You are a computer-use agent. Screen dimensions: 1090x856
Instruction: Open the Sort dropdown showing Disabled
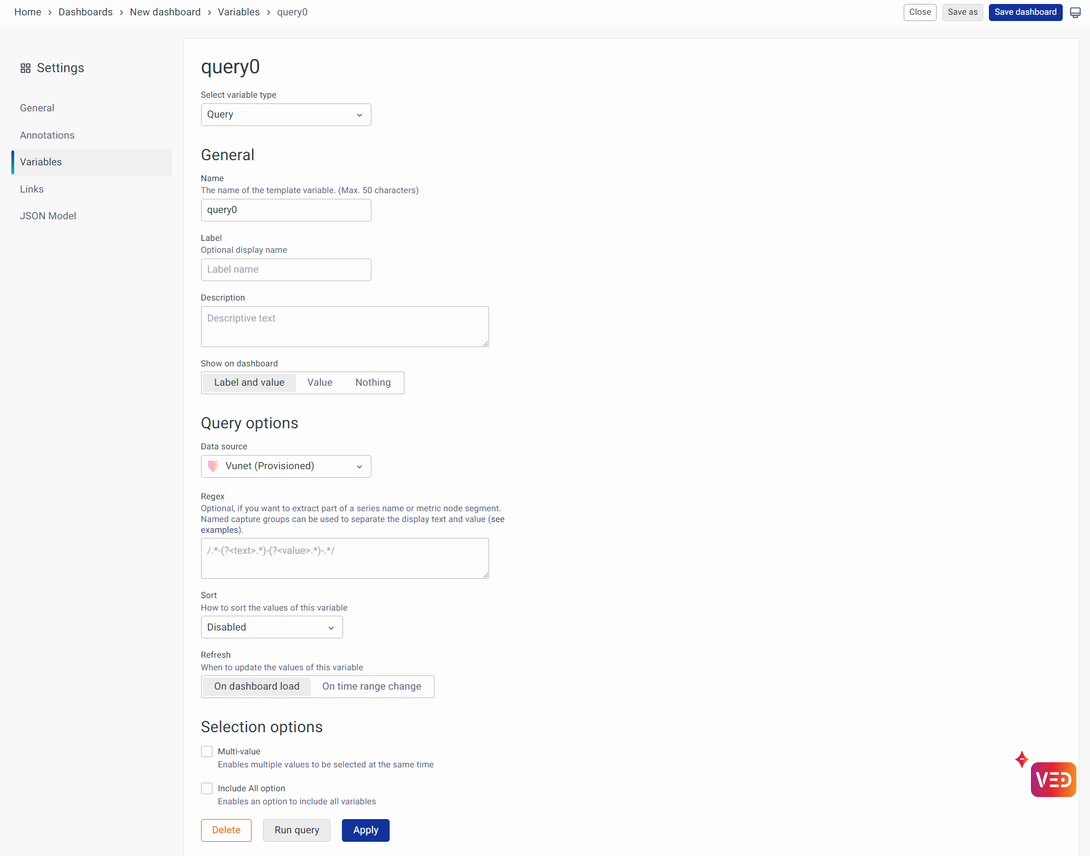tap(272, 628)
